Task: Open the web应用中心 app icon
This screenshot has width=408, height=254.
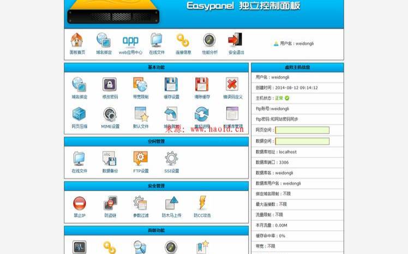Action: tap(130, 41)
